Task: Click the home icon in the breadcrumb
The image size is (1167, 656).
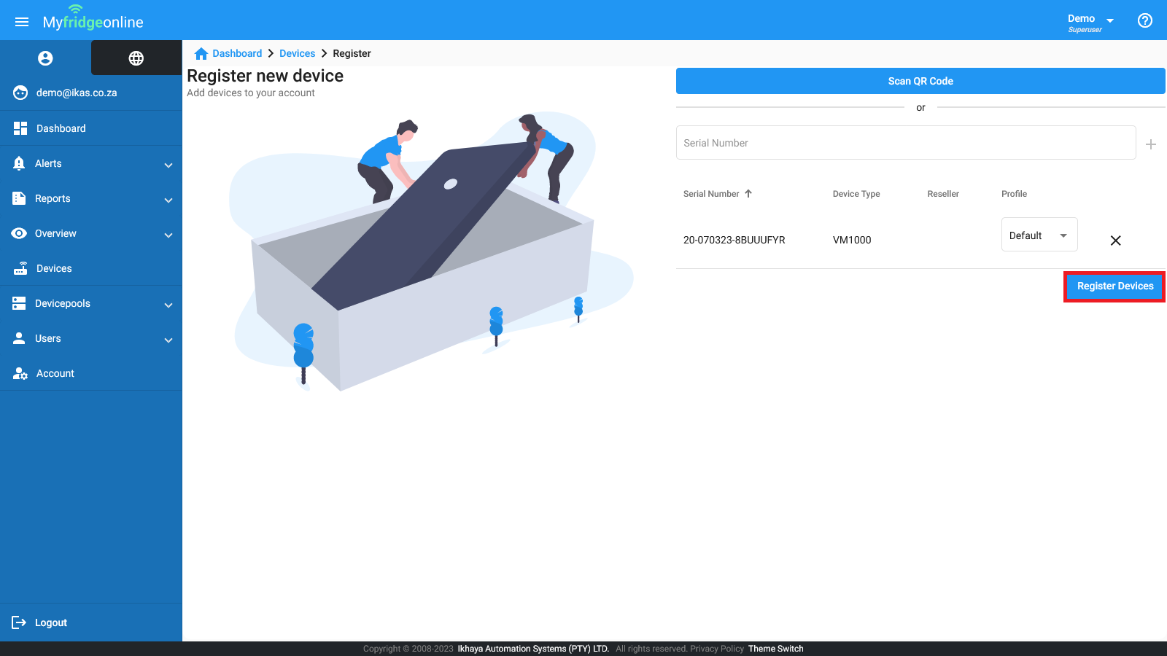Action: [201, 53]
